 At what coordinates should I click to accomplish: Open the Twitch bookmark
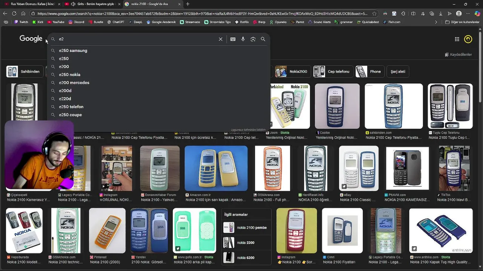(x=21, y=22)
